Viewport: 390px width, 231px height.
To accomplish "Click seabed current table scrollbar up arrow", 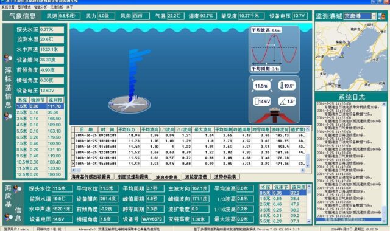I will tap(309, 187).
